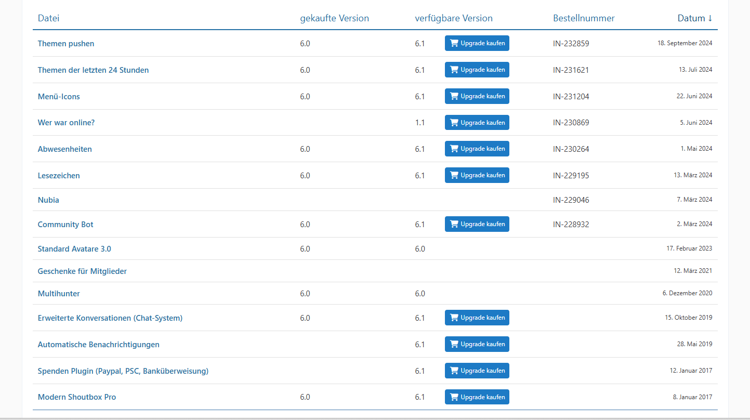The height and width of the screenshot is (420, 750).
Task: Click the cart icon in Community Bot row
Action: [454, 225]
